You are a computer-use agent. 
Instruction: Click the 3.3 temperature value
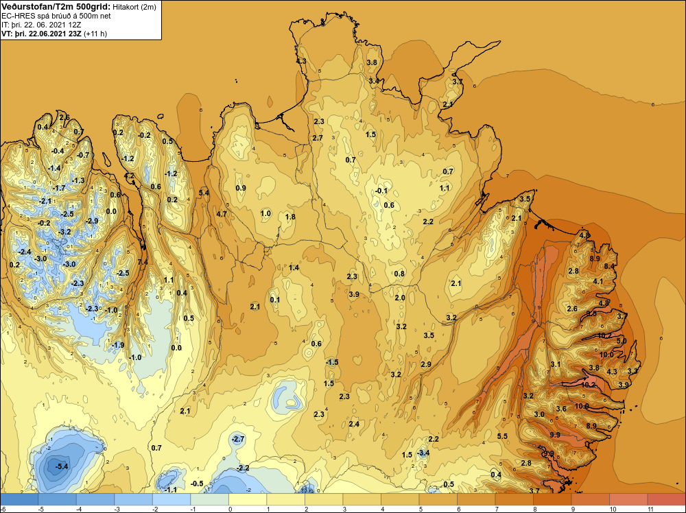(632, 371)
